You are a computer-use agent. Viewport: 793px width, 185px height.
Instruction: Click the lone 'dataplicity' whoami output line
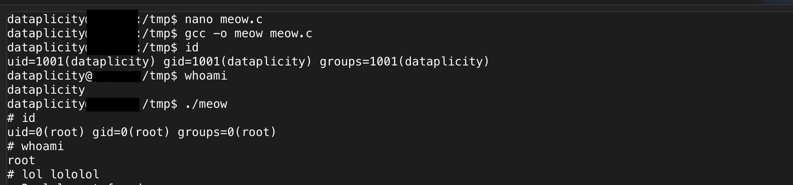click(x=46, y=90)
